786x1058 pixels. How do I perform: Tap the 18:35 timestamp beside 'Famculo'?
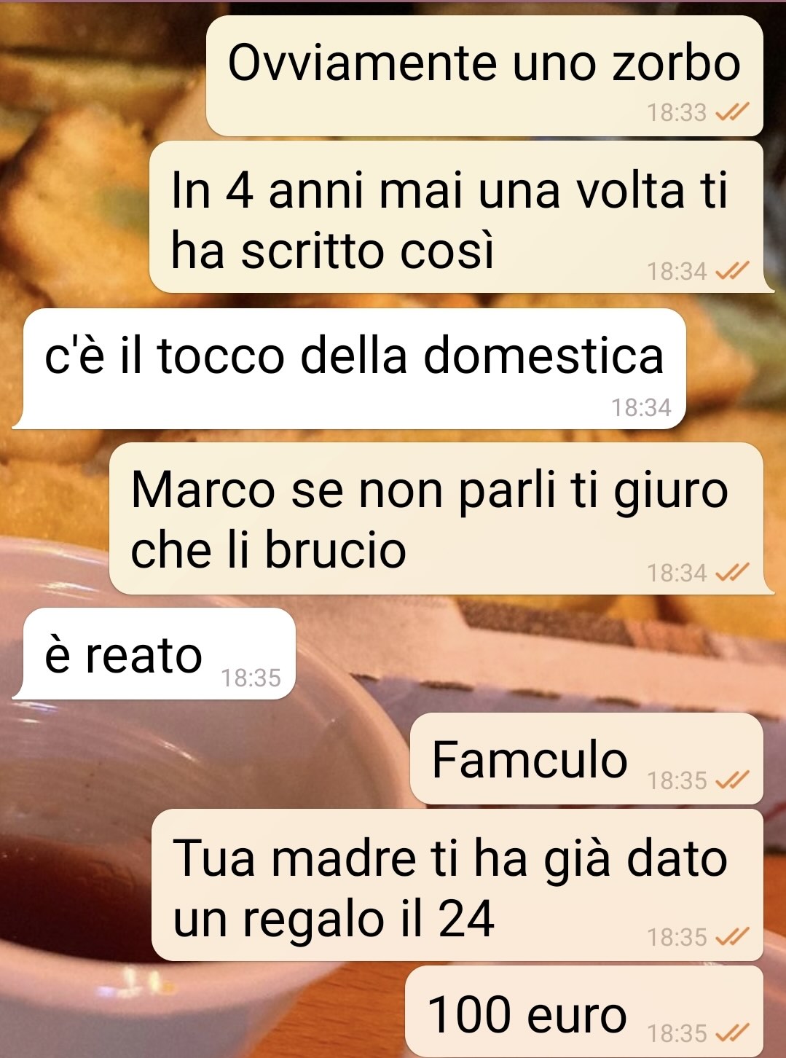[x=677, y=780]
